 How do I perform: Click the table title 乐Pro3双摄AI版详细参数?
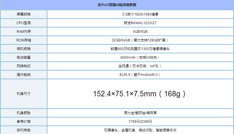point(117,5)
